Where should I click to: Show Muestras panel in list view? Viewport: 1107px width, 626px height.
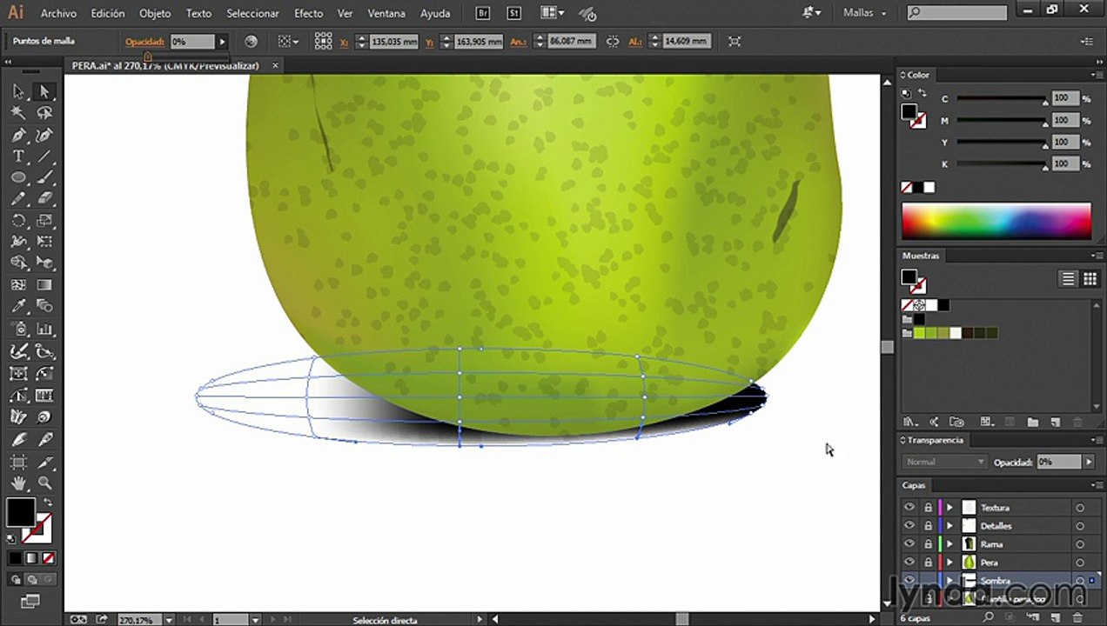(1068, 279)
